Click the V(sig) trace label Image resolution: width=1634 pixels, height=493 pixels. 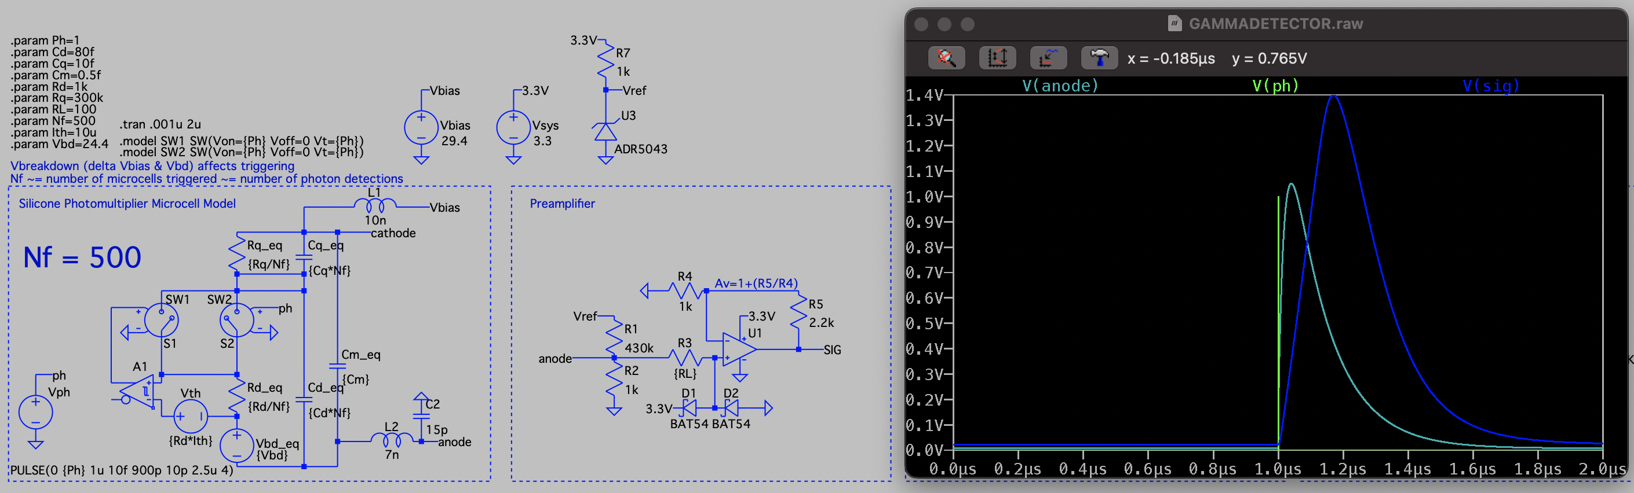[x=1491, y=86]
